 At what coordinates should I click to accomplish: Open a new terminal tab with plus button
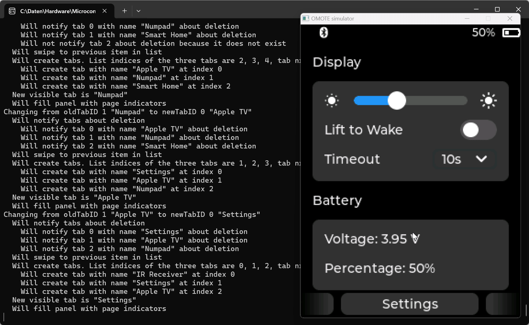coord(124,11)
